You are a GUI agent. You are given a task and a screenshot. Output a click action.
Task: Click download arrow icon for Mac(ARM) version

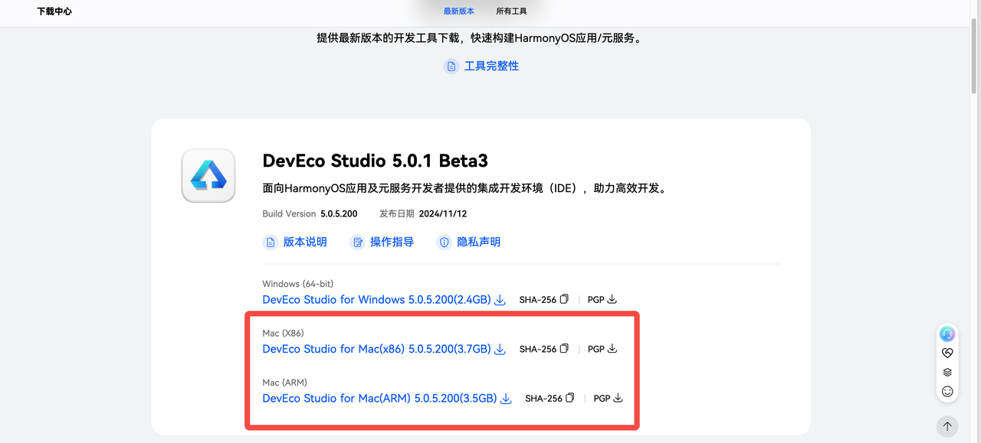coord(506,399)
